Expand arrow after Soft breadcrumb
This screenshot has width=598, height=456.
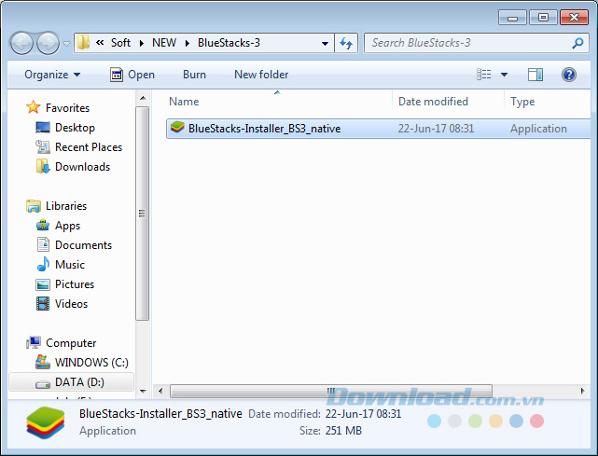tap(142, 43)
